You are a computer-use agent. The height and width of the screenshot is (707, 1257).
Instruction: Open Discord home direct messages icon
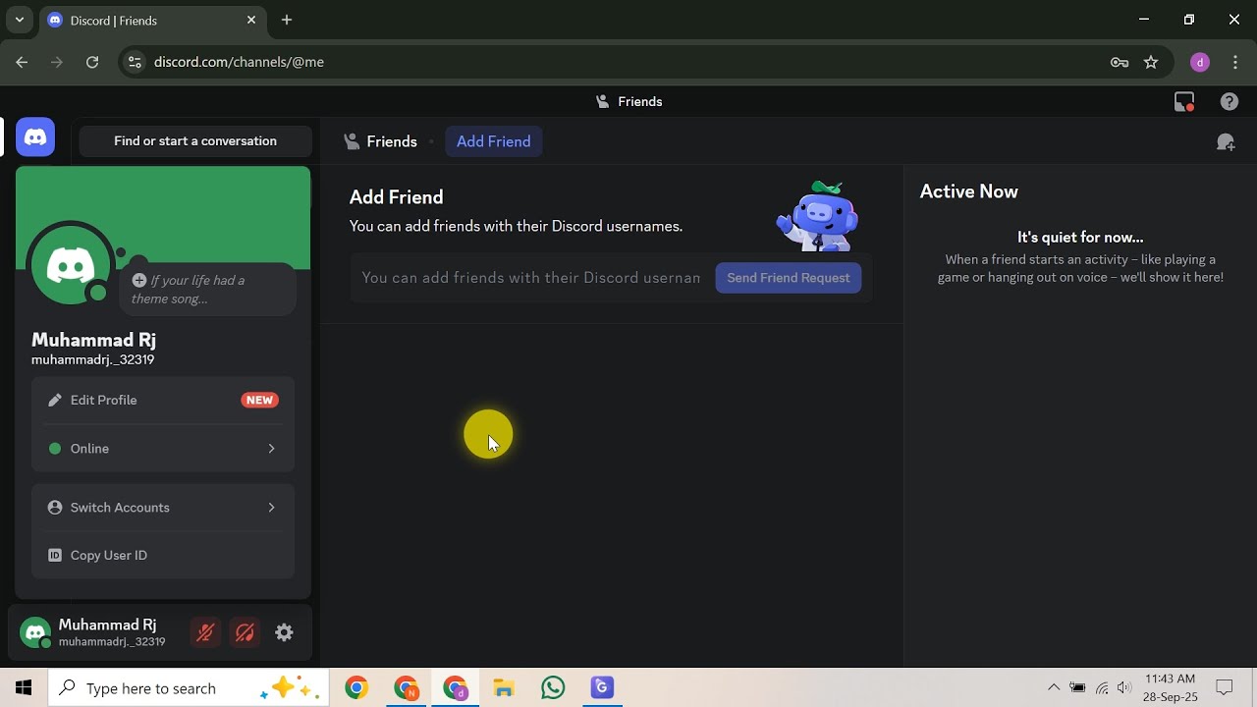[x=35, y=137]
